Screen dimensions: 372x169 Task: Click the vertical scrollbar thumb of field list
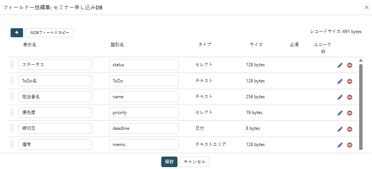[x=361, y=107]
